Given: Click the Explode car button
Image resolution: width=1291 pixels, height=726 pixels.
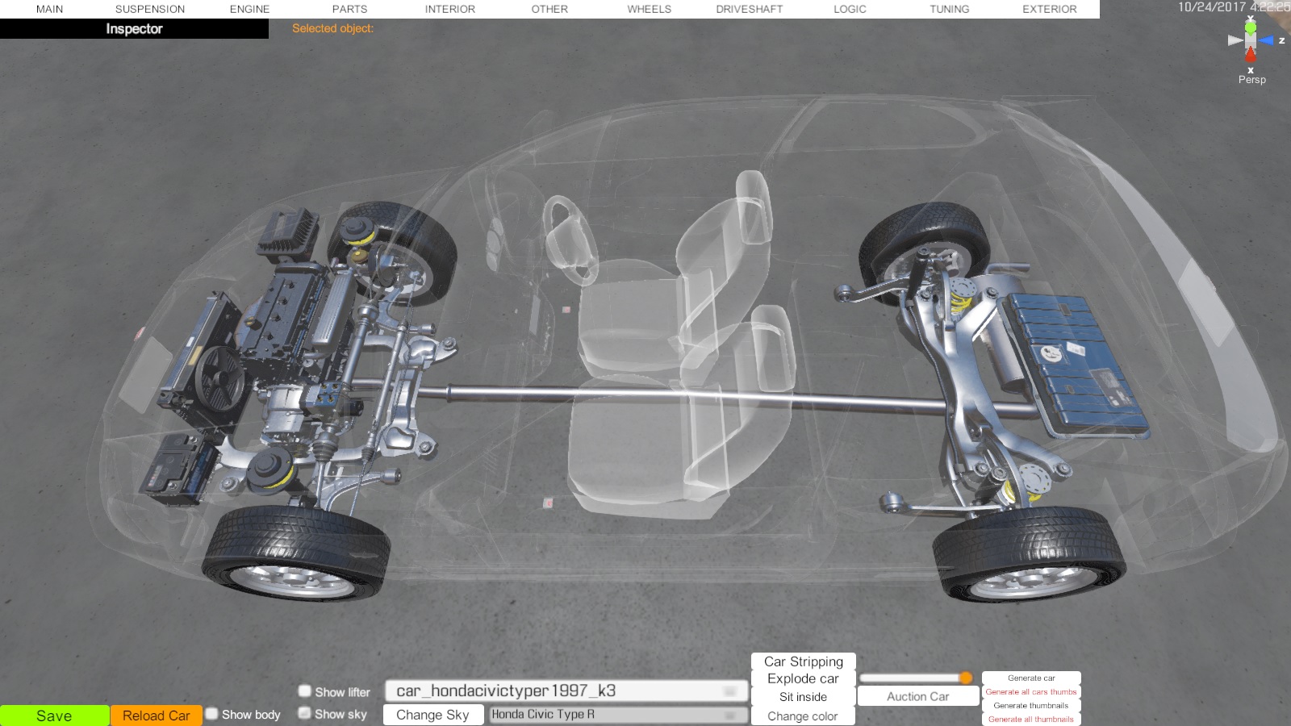Looking at the screenshot, I should click(803, 679).
